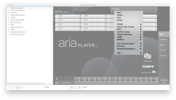
Task: Expand COMB tree item
Action: tap(9, 17)
